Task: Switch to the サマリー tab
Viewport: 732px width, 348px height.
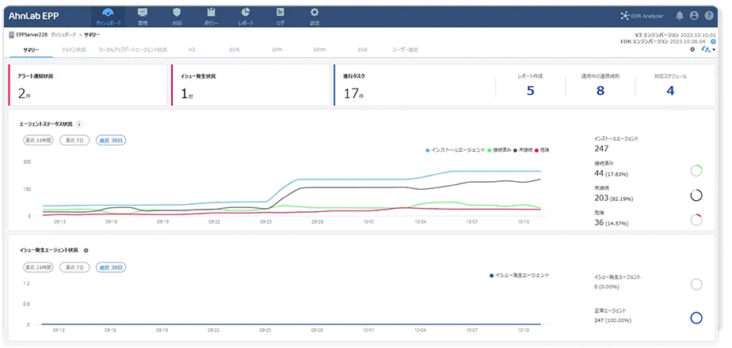Action: coord(31,49)
